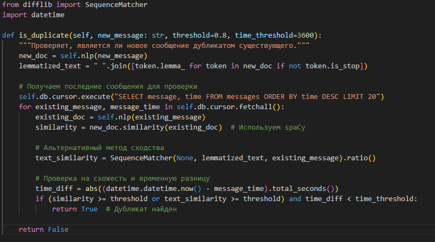Click 'LIMIT 20' in the SQL query
435x242 pixels.
coord(359,97)
